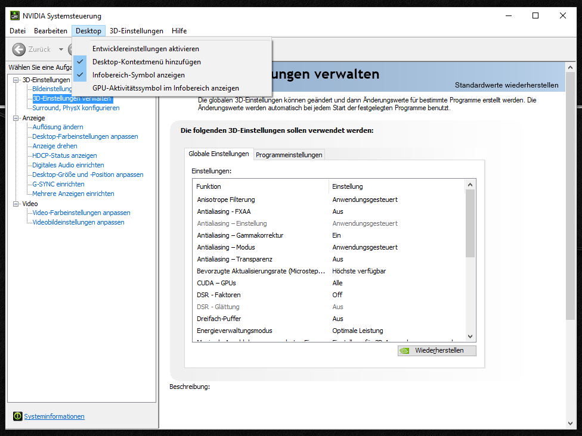Open Surround, PhysX konfigurieren
This screenshot has width=582, height=436.
pos(76,108)
